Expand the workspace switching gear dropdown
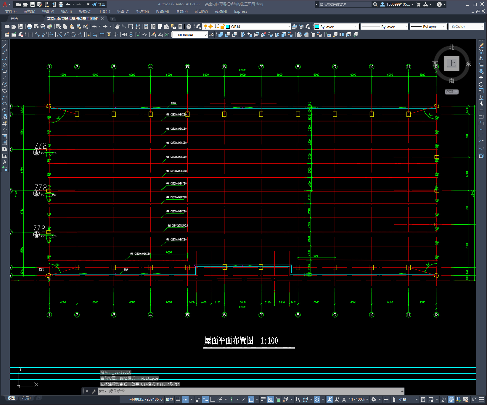Viewport: 487px width, 405px height. click(x=380, y=399)
